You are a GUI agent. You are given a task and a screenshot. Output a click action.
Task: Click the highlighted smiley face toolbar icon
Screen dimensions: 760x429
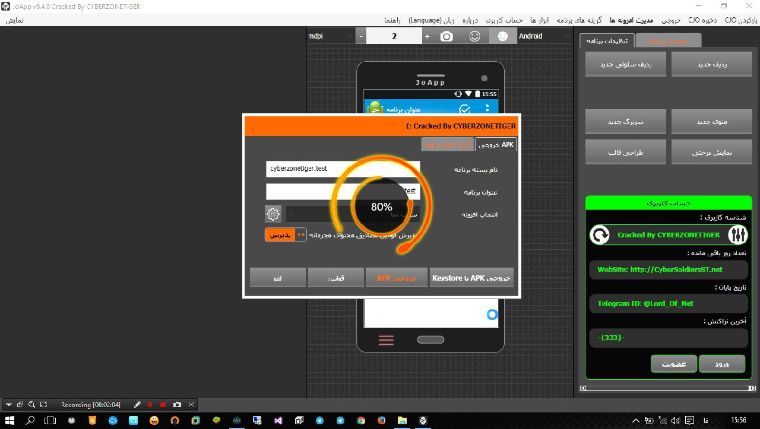point(502,36)
